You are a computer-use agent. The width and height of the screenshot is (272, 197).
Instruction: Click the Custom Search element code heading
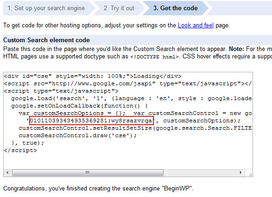[46, 40]
